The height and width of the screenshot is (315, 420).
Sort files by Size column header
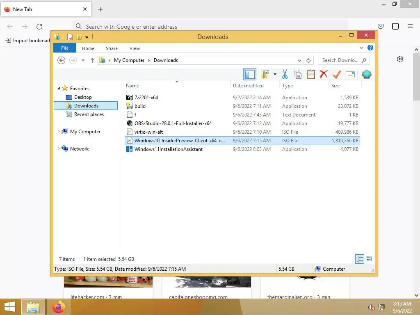point(345,85)
